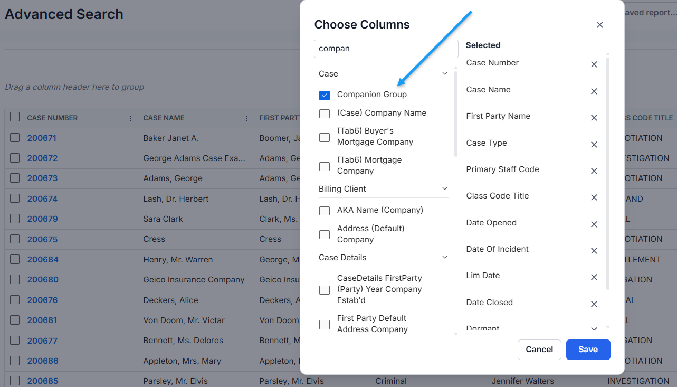Image resolution: width=677 pixels, height=387 pixels.
Task: Click the column search field containing 'compan'
Action: tap(386, 49)
